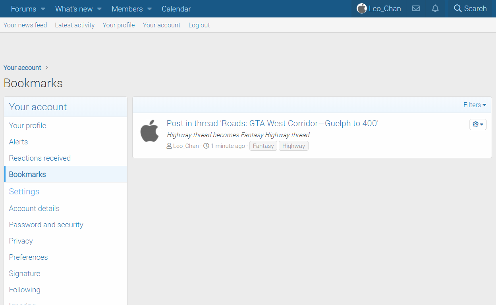The image size is (496, 305).
Task: Expand the Members dropdown arrow
Action: tap(149, 9)
